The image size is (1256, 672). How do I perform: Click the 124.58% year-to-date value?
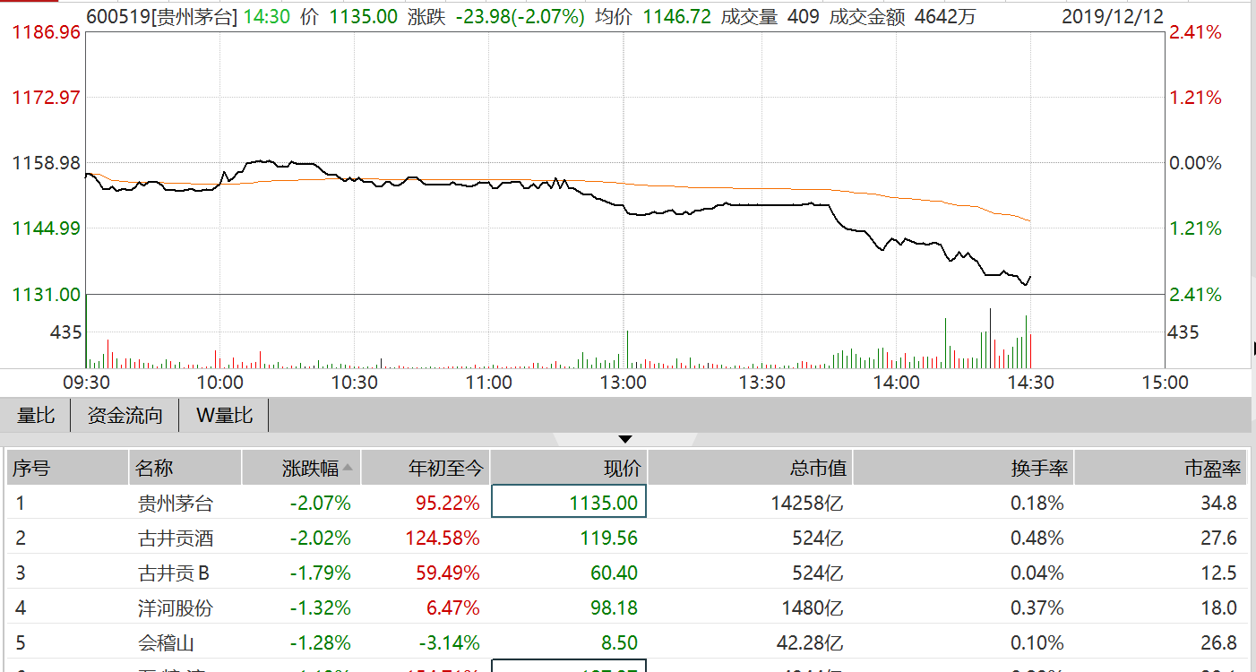tap(441, 538)
